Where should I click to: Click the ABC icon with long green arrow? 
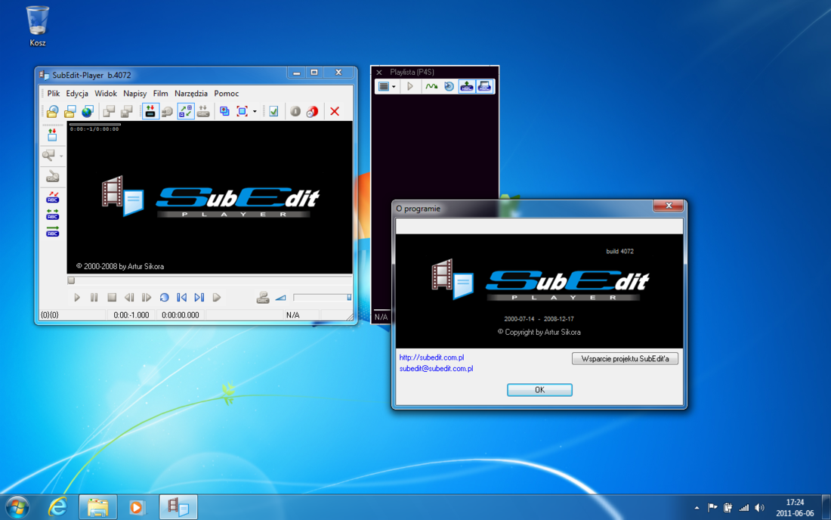(x=52, y=231)
